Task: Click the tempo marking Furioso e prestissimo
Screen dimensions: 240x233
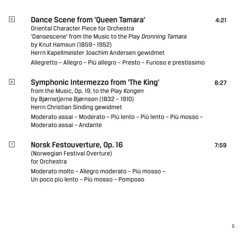Action: [175, 63]
